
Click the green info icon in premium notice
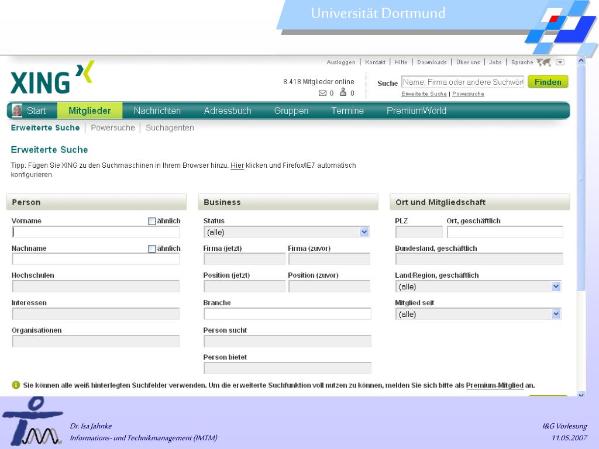pyautogui.click(x=16, y=385)
